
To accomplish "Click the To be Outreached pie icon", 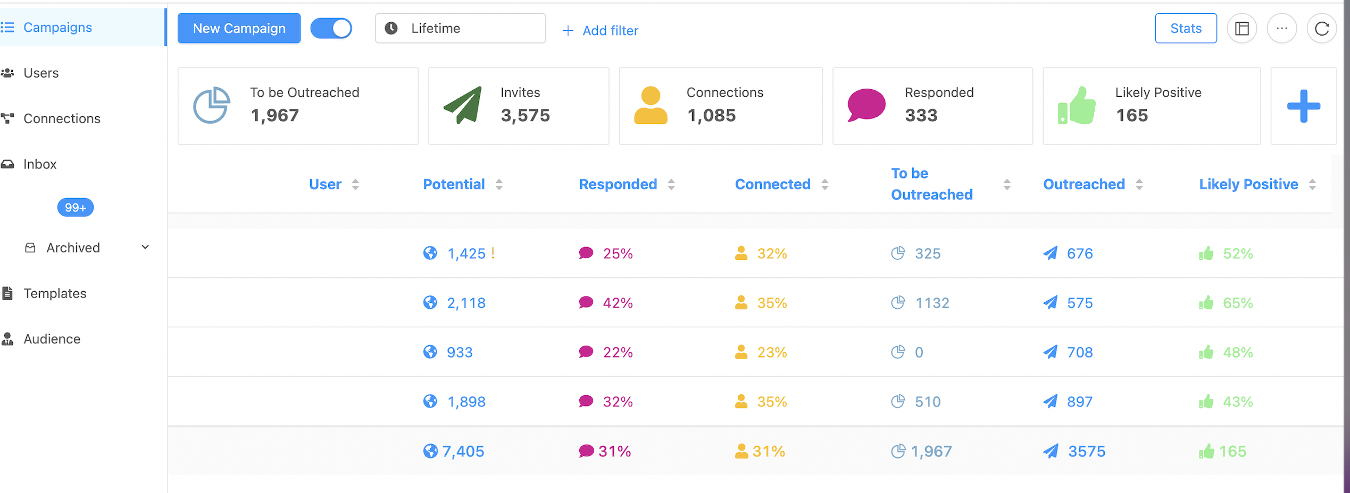I will pyautogui.click(x=212, y=105).
